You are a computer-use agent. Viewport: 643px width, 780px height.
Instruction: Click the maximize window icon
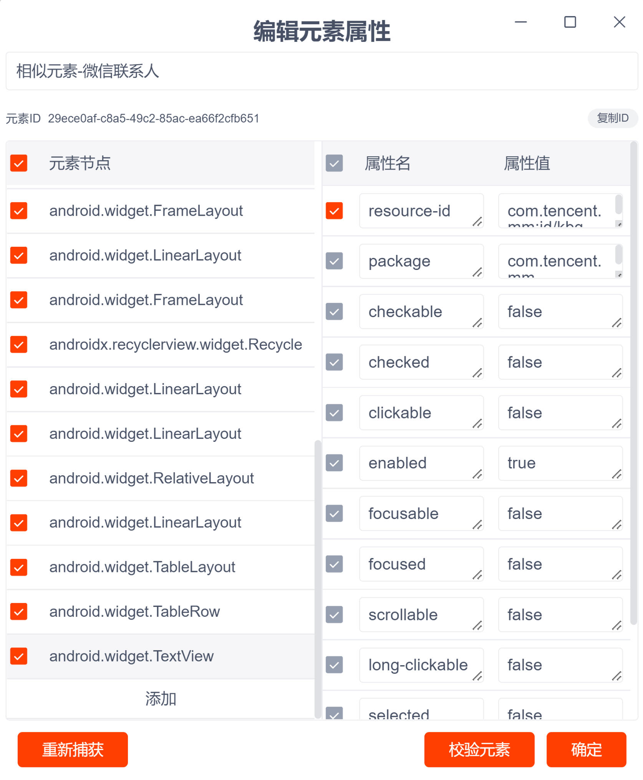click(x=570, y=22)
